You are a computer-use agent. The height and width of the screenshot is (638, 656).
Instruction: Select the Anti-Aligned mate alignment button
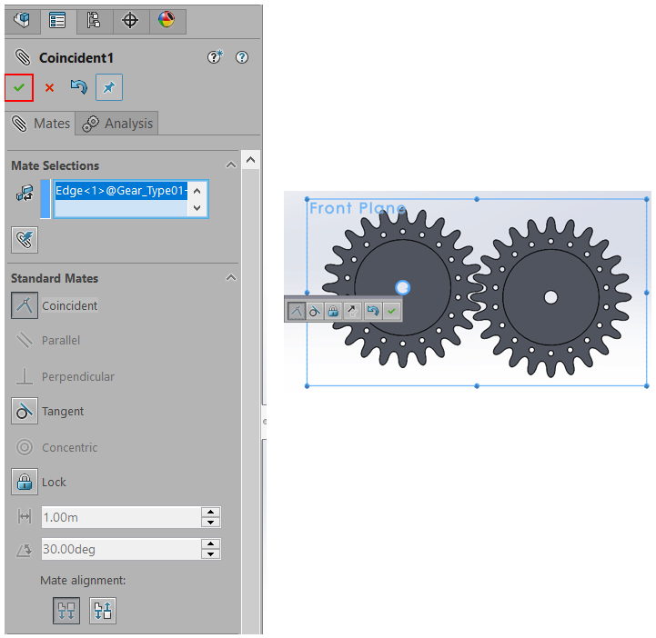tap(103, 611)
